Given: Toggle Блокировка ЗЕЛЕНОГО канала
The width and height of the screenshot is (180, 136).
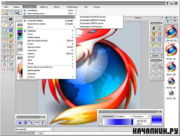Looking at the screenshot, I should 99,20.
